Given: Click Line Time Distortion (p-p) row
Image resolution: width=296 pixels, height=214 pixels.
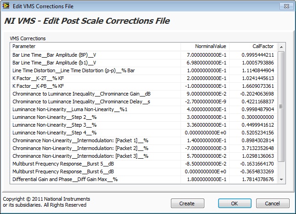Looking at the screenshot, I should [x=144, y=70].
